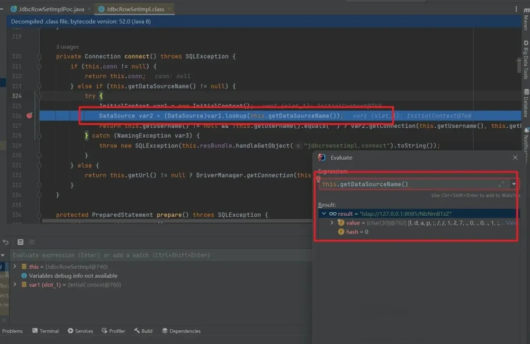This screenshot has height=344, width=530.
Task: Open the Terminal tool window
Action: click(x=46, y=331)
